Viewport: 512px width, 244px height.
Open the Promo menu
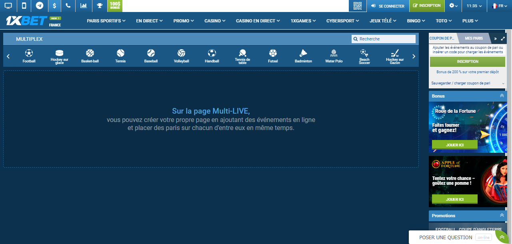pyautogui.click(x=184, y=21)
